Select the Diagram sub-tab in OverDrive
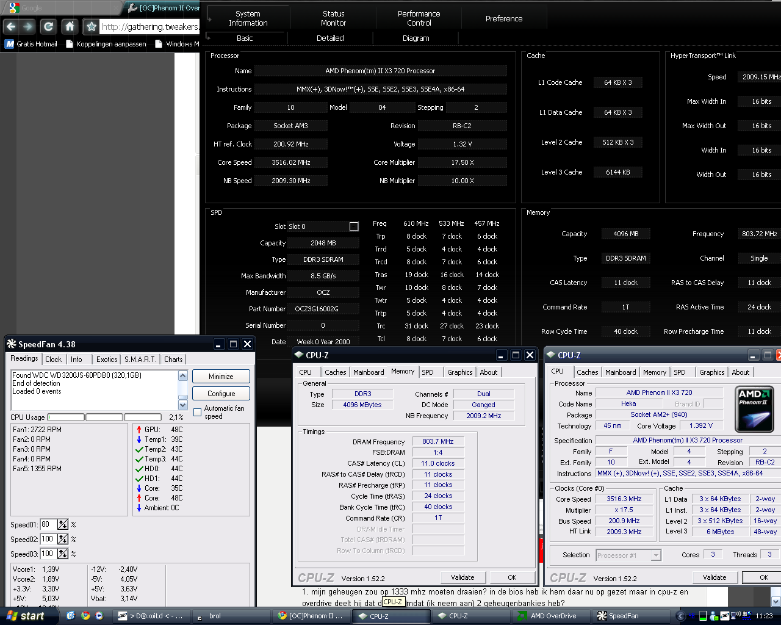Image resolution: width=781 pixels, height=625 pixels. (x=416, y=38)
